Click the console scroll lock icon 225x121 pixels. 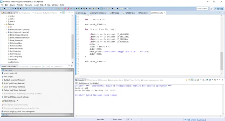coord(198,80)
